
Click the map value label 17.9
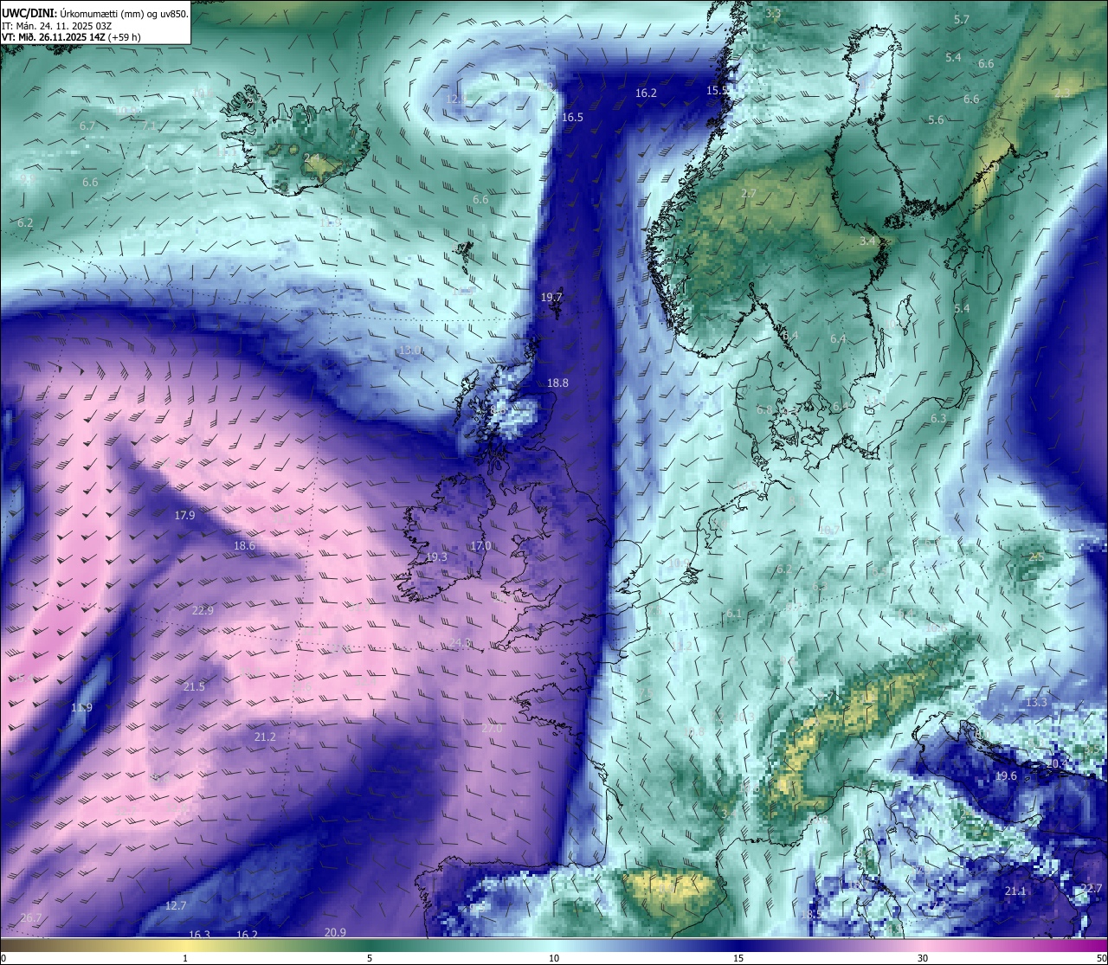click(x=184, y=516)
